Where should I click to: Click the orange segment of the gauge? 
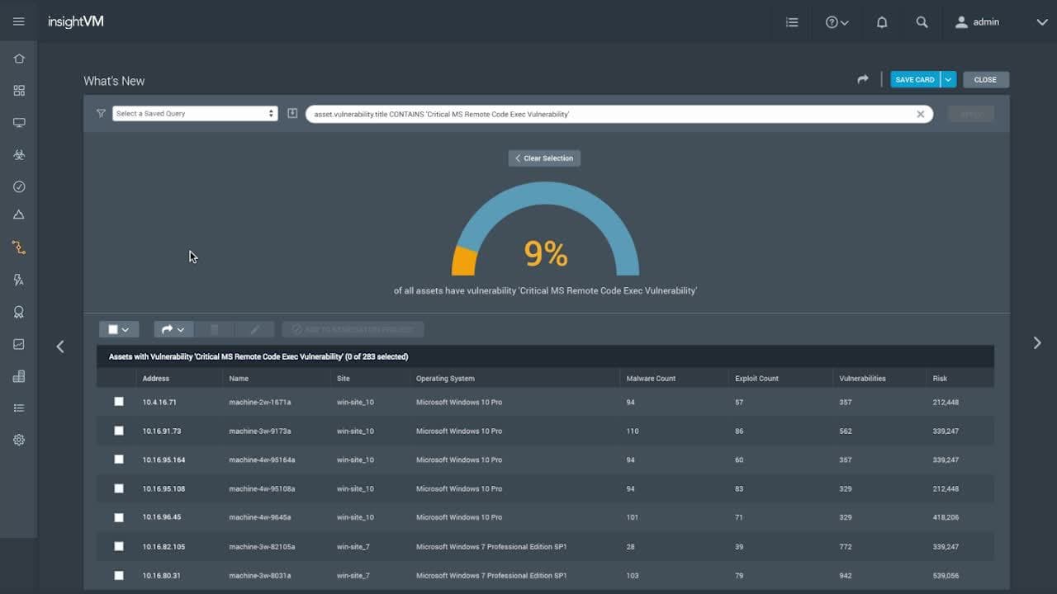coord(462,261)
